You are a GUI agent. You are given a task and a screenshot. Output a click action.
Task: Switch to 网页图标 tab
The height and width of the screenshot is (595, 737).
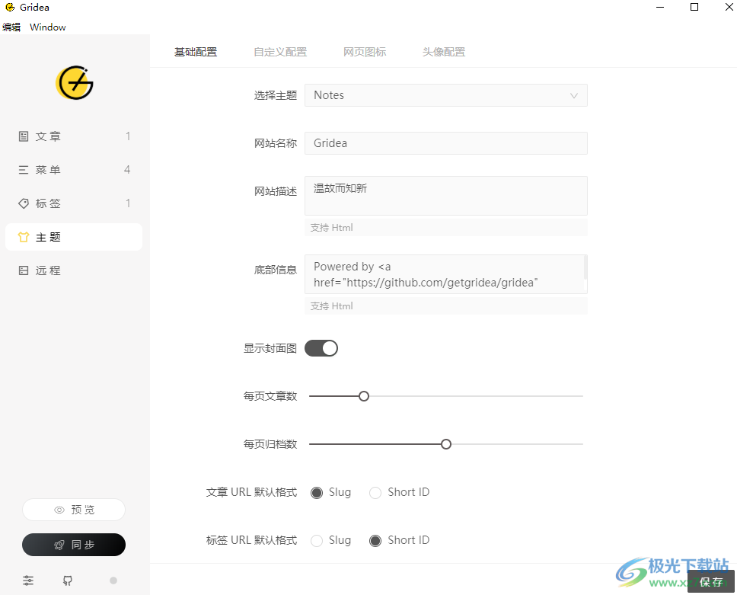pyautogui.click(x=365, y=53)
